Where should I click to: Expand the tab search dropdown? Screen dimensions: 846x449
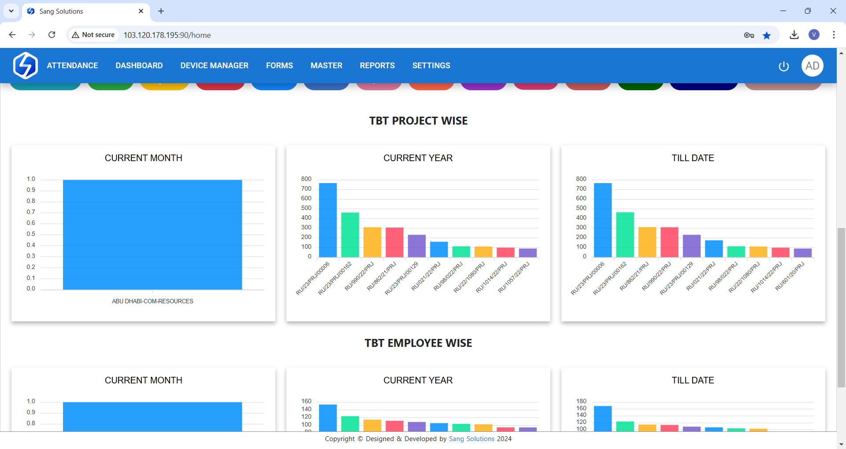point(11,11)
